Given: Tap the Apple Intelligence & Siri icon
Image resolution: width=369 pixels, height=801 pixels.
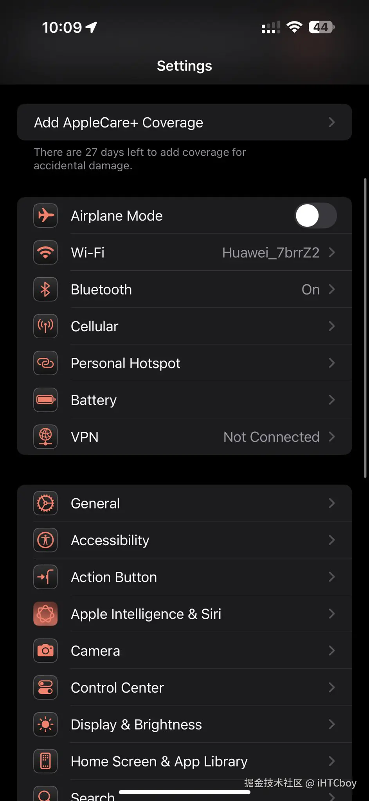Looking at the screenshot, I should (x=45, y=614).
